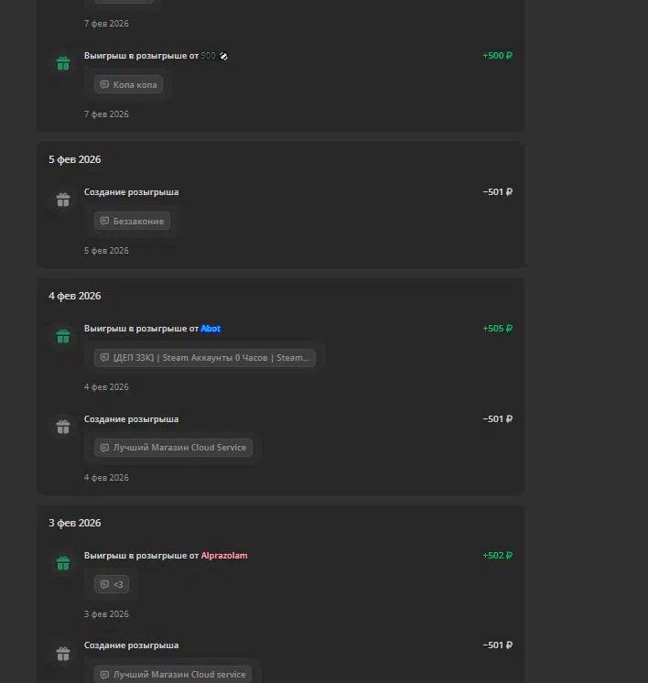This screenshot has height=683, width=648.
Task: Click the −501 ₽ amount for the Беззаконие giveaway
Action: [497, 192]
